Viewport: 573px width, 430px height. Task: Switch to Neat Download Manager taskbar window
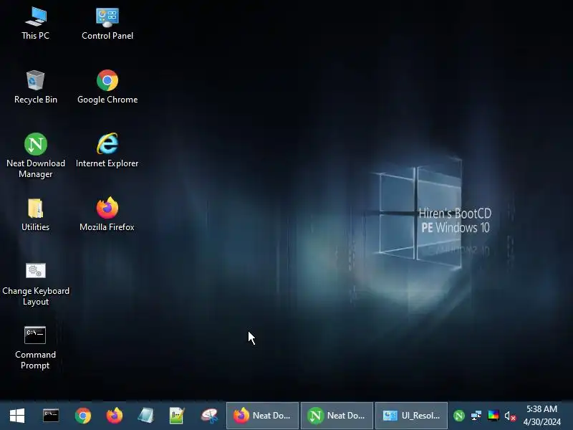point(337,416)
